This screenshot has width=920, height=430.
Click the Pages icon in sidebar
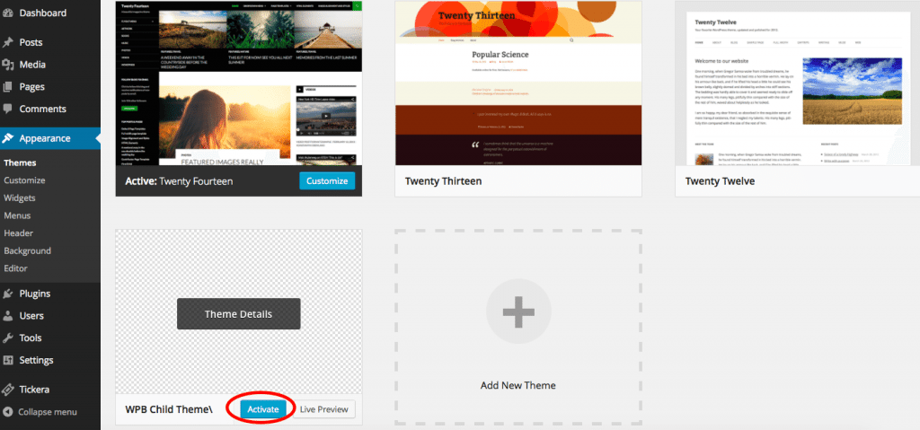[8, 87]
